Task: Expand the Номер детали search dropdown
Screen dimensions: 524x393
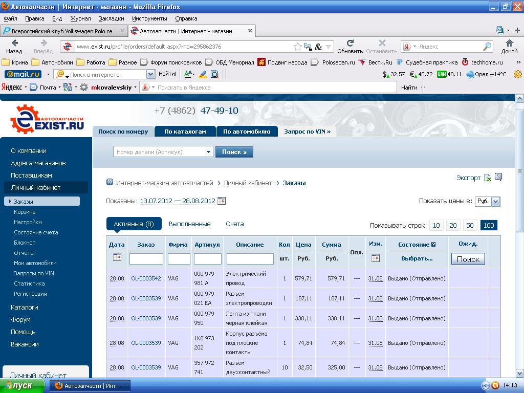Action: pyautogui.click(x=208, y=152)
